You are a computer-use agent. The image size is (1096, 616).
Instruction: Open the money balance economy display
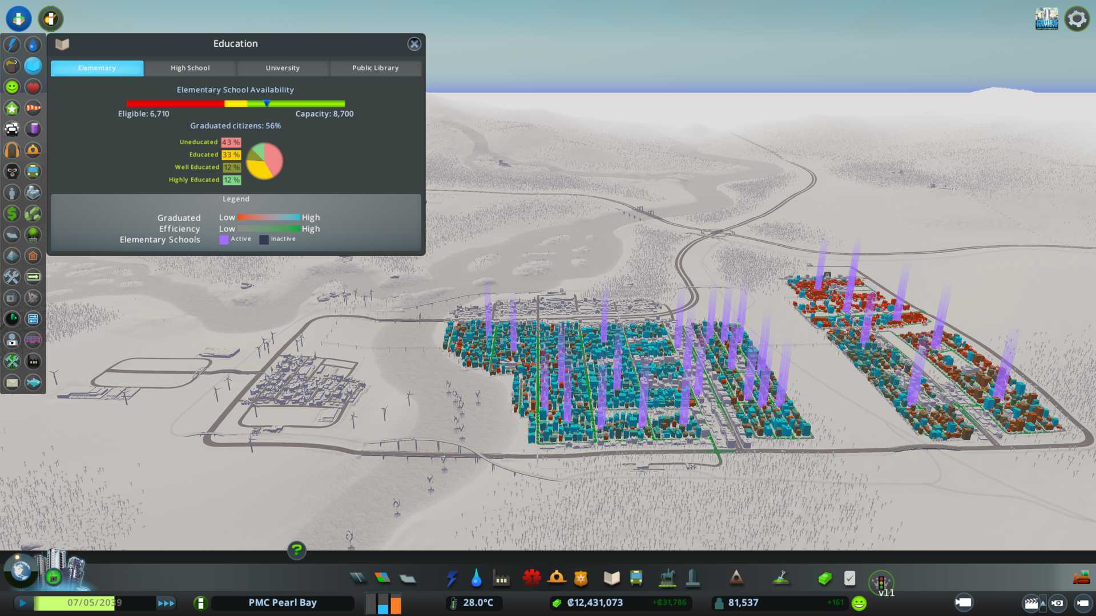tap(594, 603)
